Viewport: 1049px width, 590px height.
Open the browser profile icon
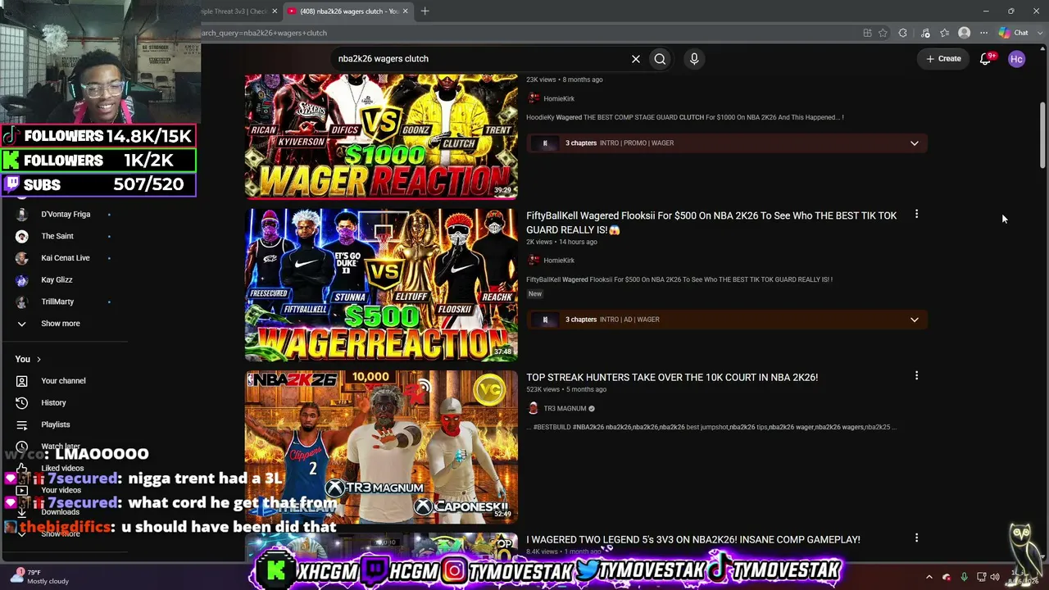[964, 33]
